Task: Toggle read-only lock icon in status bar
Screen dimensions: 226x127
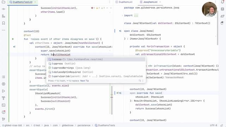Action: click(222, 125)
